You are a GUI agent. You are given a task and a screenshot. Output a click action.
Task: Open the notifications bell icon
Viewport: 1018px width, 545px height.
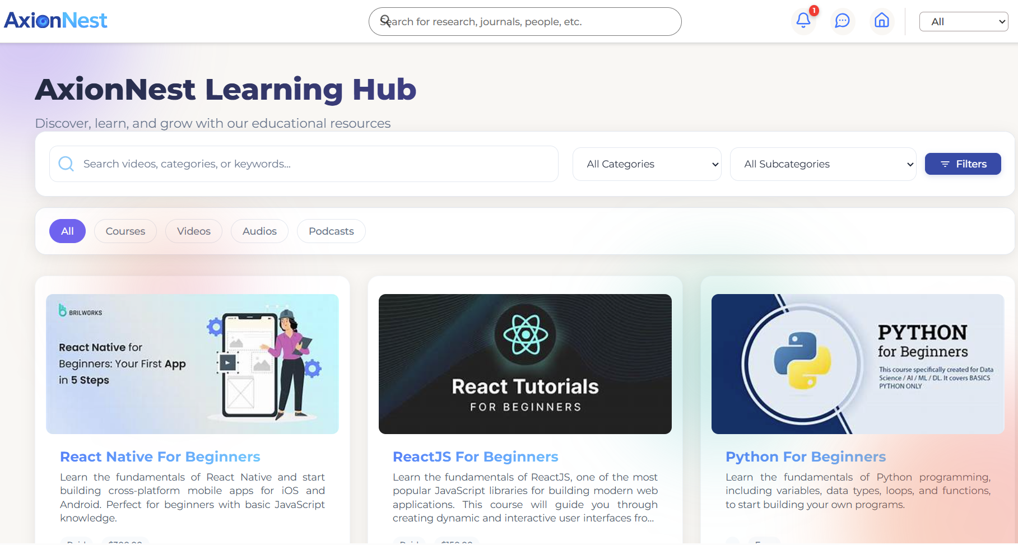(803, 21)
